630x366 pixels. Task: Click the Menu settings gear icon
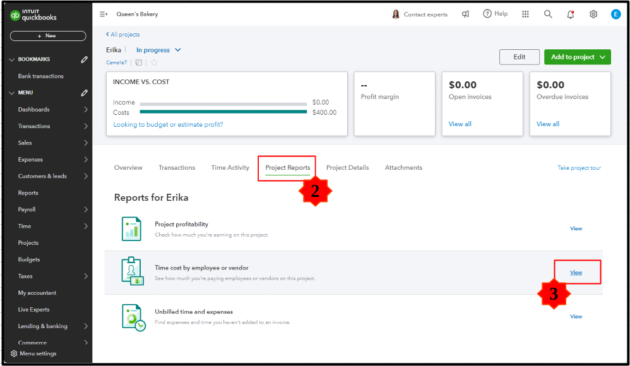14,353
